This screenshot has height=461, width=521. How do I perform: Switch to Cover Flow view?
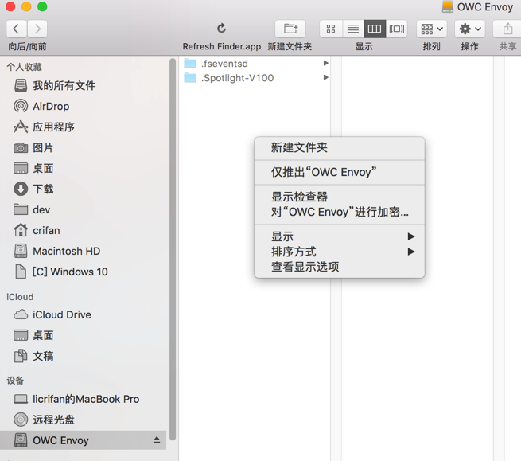click(397, 29)
